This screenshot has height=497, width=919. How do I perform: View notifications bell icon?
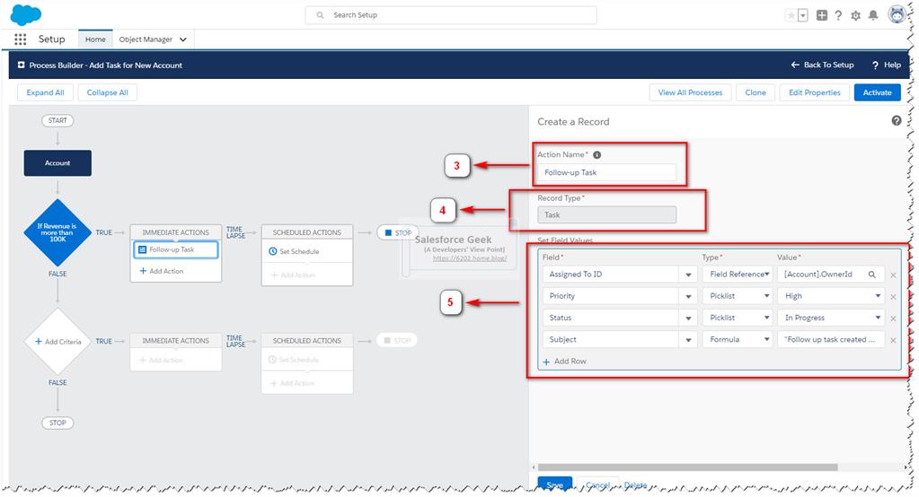[x=873, y=15]
